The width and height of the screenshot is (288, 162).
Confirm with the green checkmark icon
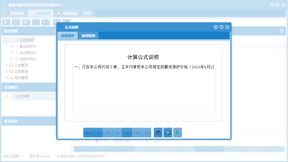137,132
